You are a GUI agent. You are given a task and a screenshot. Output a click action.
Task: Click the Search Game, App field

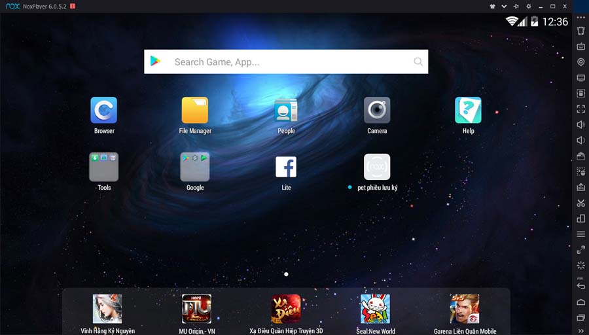point(286,62)
